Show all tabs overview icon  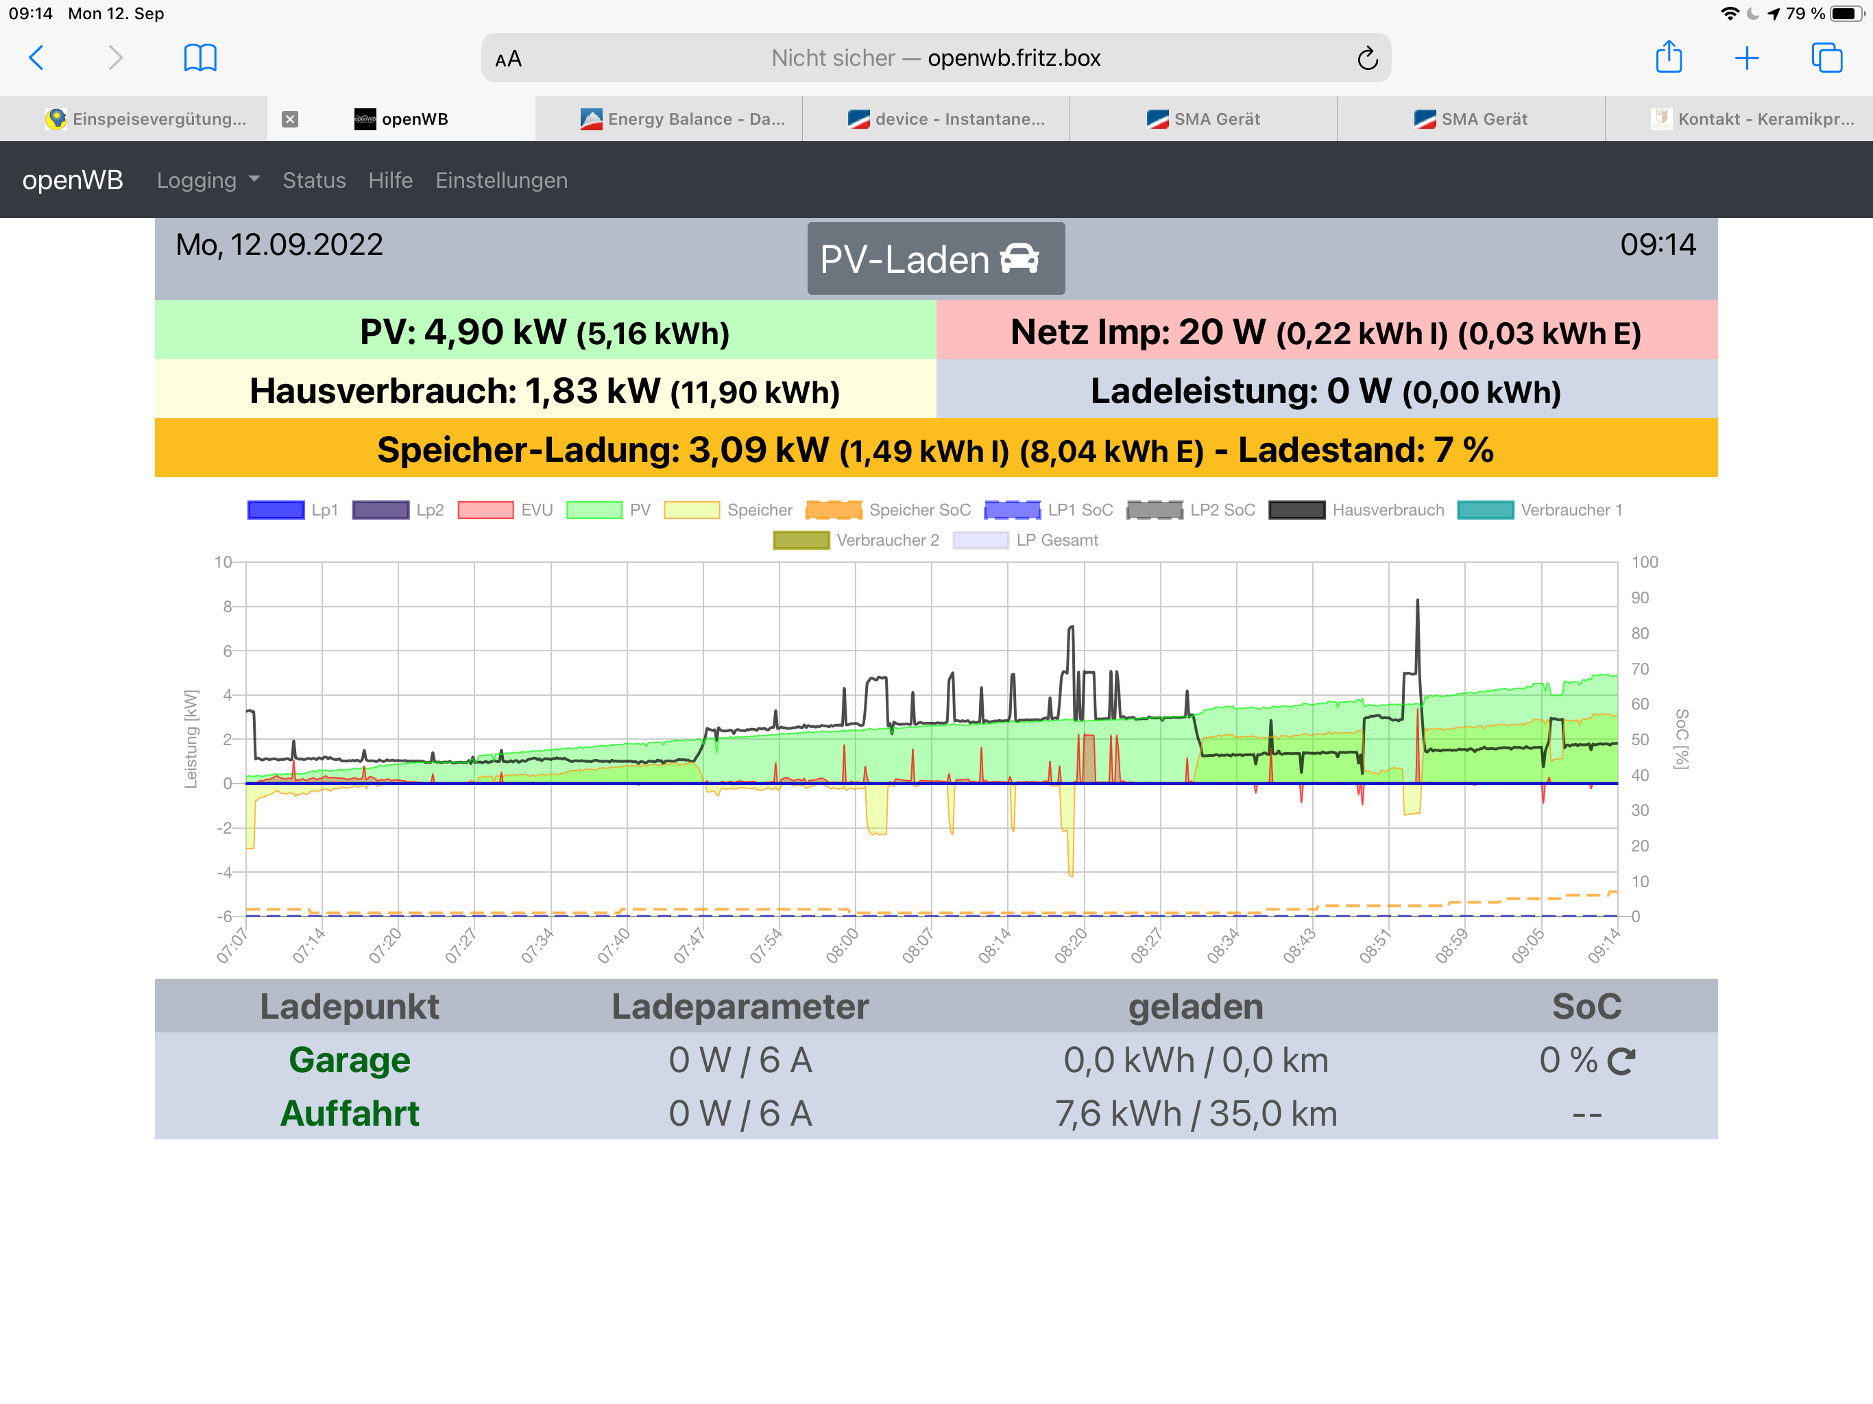click(1826, 58)
